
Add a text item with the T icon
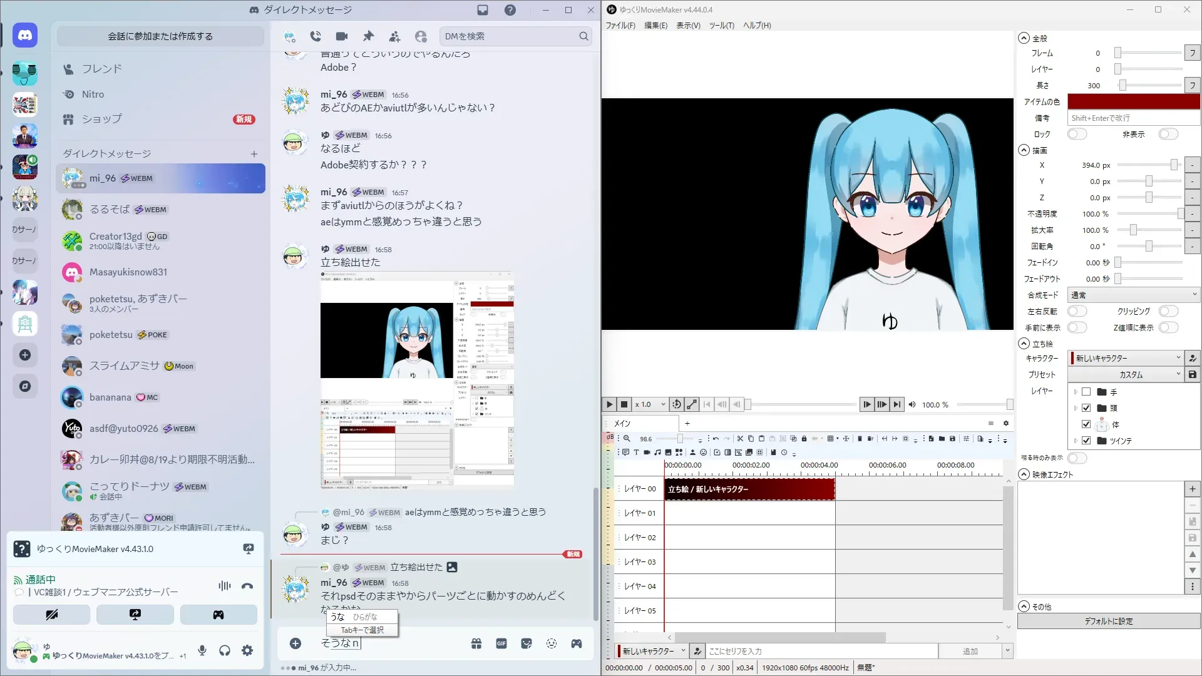[x=636, y=452]
